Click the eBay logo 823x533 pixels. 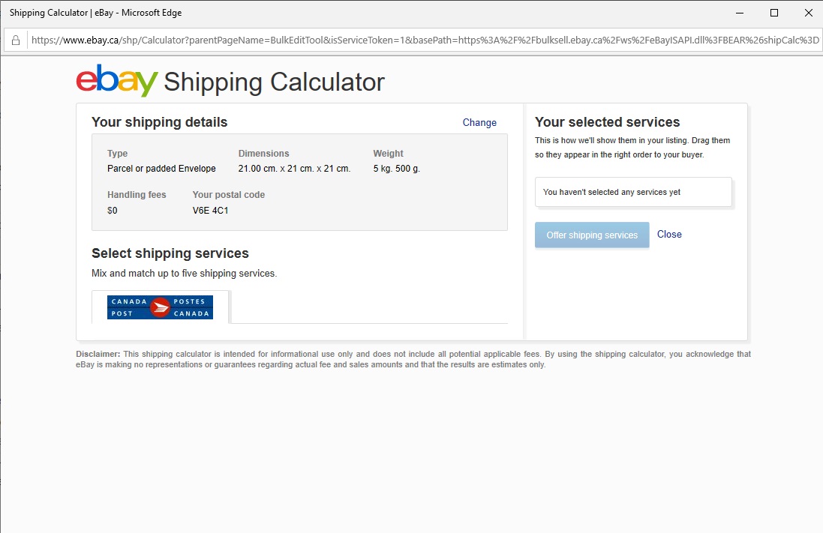[117, 80]
